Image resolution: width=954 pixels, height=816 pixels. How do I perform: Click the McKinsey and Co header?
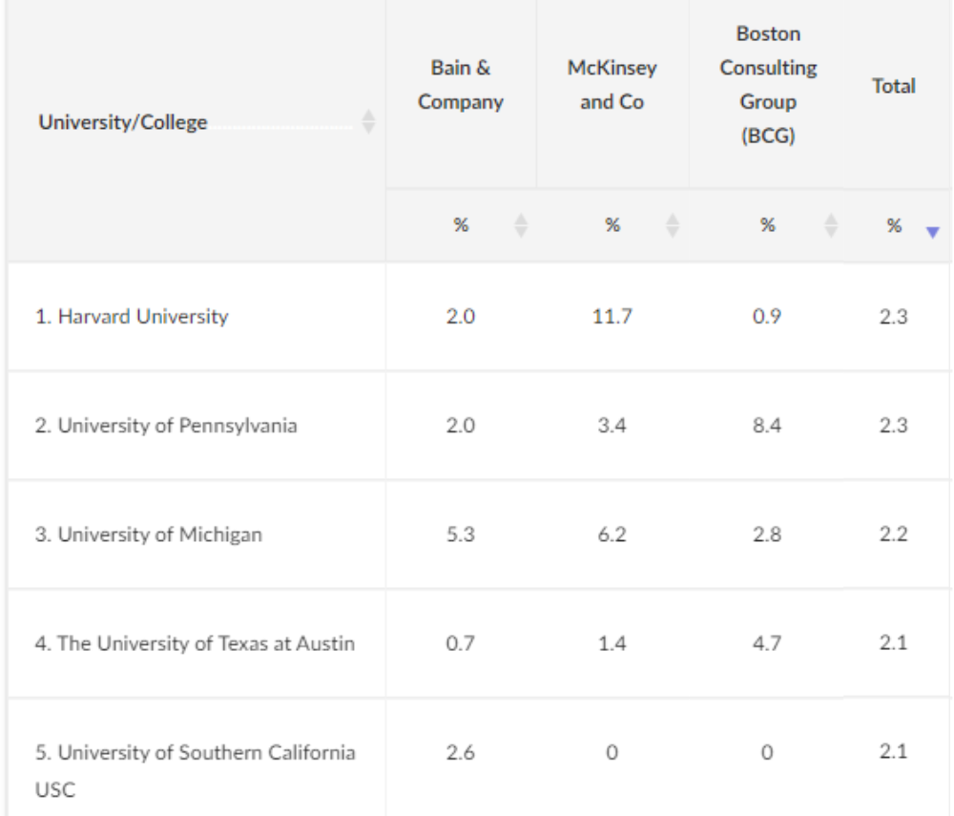click(612, 85)
